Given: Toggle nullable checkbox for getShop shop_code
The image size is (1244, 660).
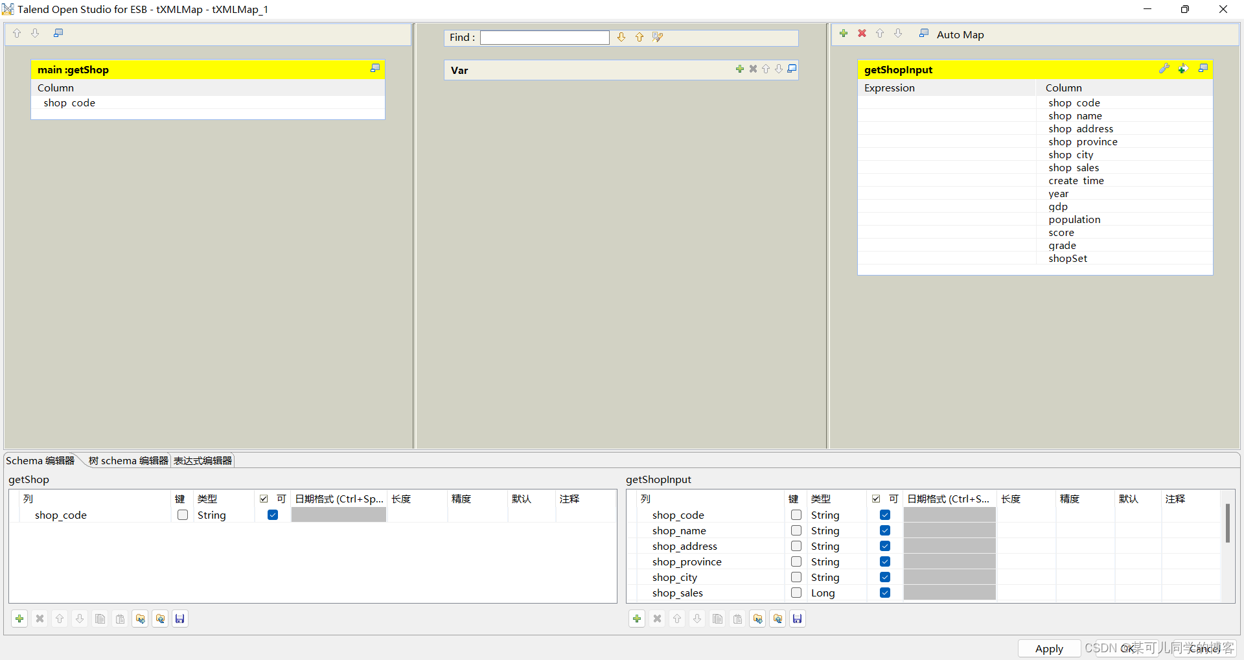Looking at the screenshot, I should pyautogui.click(x=273, y=515).
